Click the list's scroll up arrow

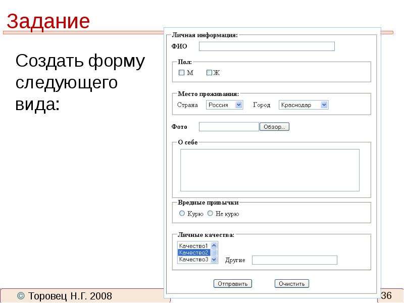point(214,245)
